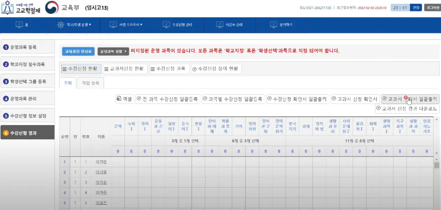The image size is (441, 210).
Task: Click the 엑셀 export button
Action: tap(125, 99)
